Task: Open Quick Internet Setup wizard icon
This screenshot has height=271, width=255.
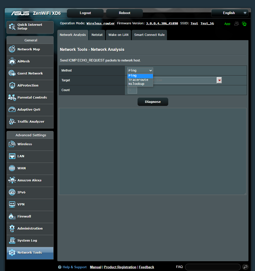Action: [x=12, y=27]
